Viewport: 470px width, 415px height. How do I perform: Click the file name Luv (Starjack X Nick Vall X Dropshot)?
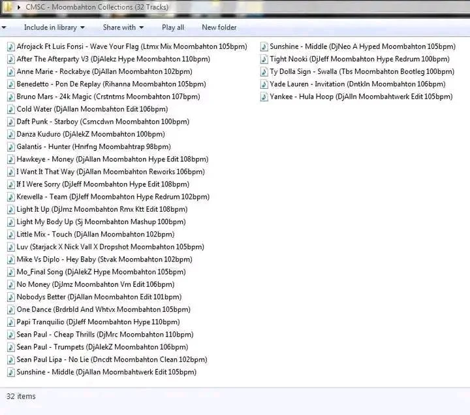[x=110, y=246]
